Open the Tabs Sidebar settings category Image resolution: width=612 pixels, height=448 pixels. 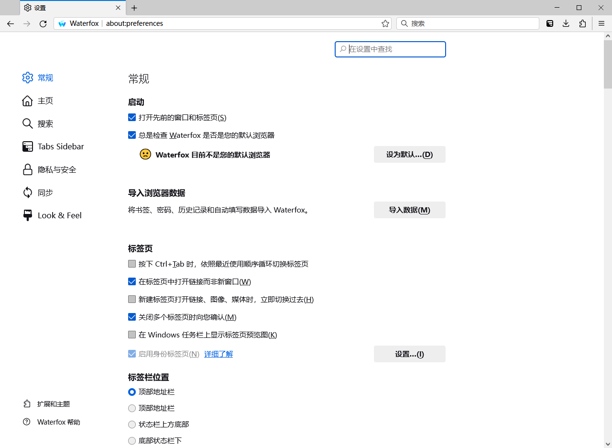point(53,146)
